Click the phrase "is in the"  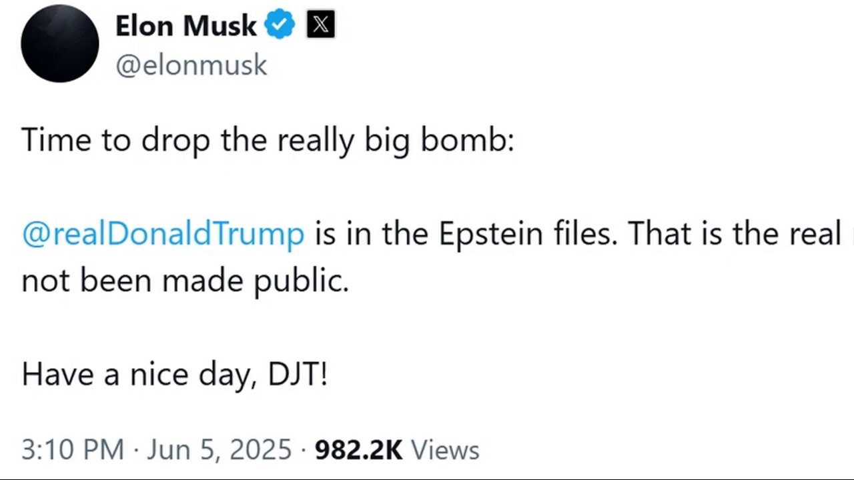click(x=374, y=233)
